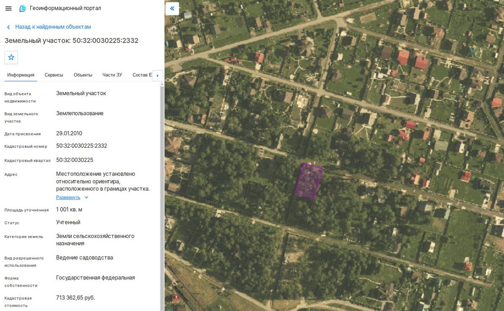Viewport: 504px width, 311px height.
Task: Open the hamburger main menu
Action: 8,8
